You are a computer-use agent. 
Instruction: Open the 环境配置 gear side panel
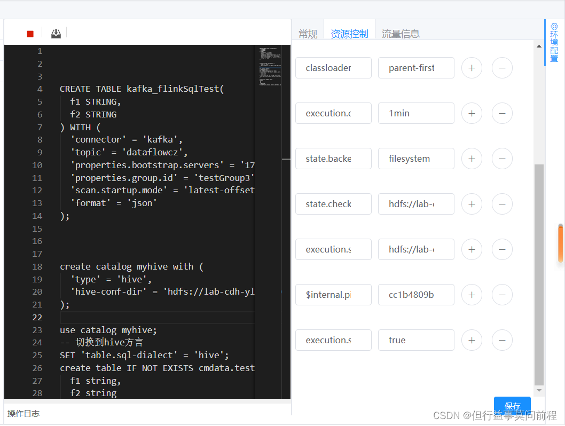click(554, 43)
